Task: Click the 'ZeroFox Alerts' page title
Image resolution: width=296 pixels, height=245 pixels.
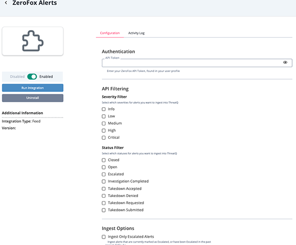Action: (35, 3)
